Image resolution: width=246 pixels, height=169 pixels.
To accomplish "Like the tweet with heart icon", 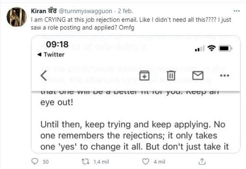I will (x=146, y=161).
